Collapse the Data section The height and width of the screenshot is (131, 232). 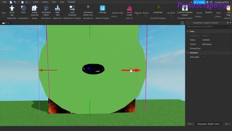coord(188,31)
